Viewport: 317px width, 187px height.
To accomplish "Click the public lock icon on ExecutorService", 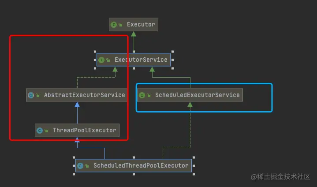I will pyautogui.click(x=108, y=60).
